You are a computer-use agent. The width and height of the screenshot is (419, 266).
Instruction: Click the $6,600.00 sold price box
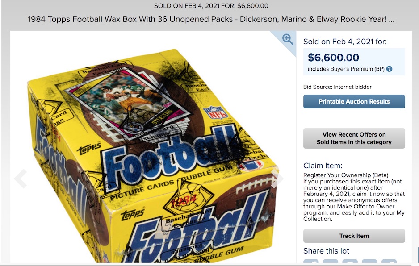coord(354,62)
